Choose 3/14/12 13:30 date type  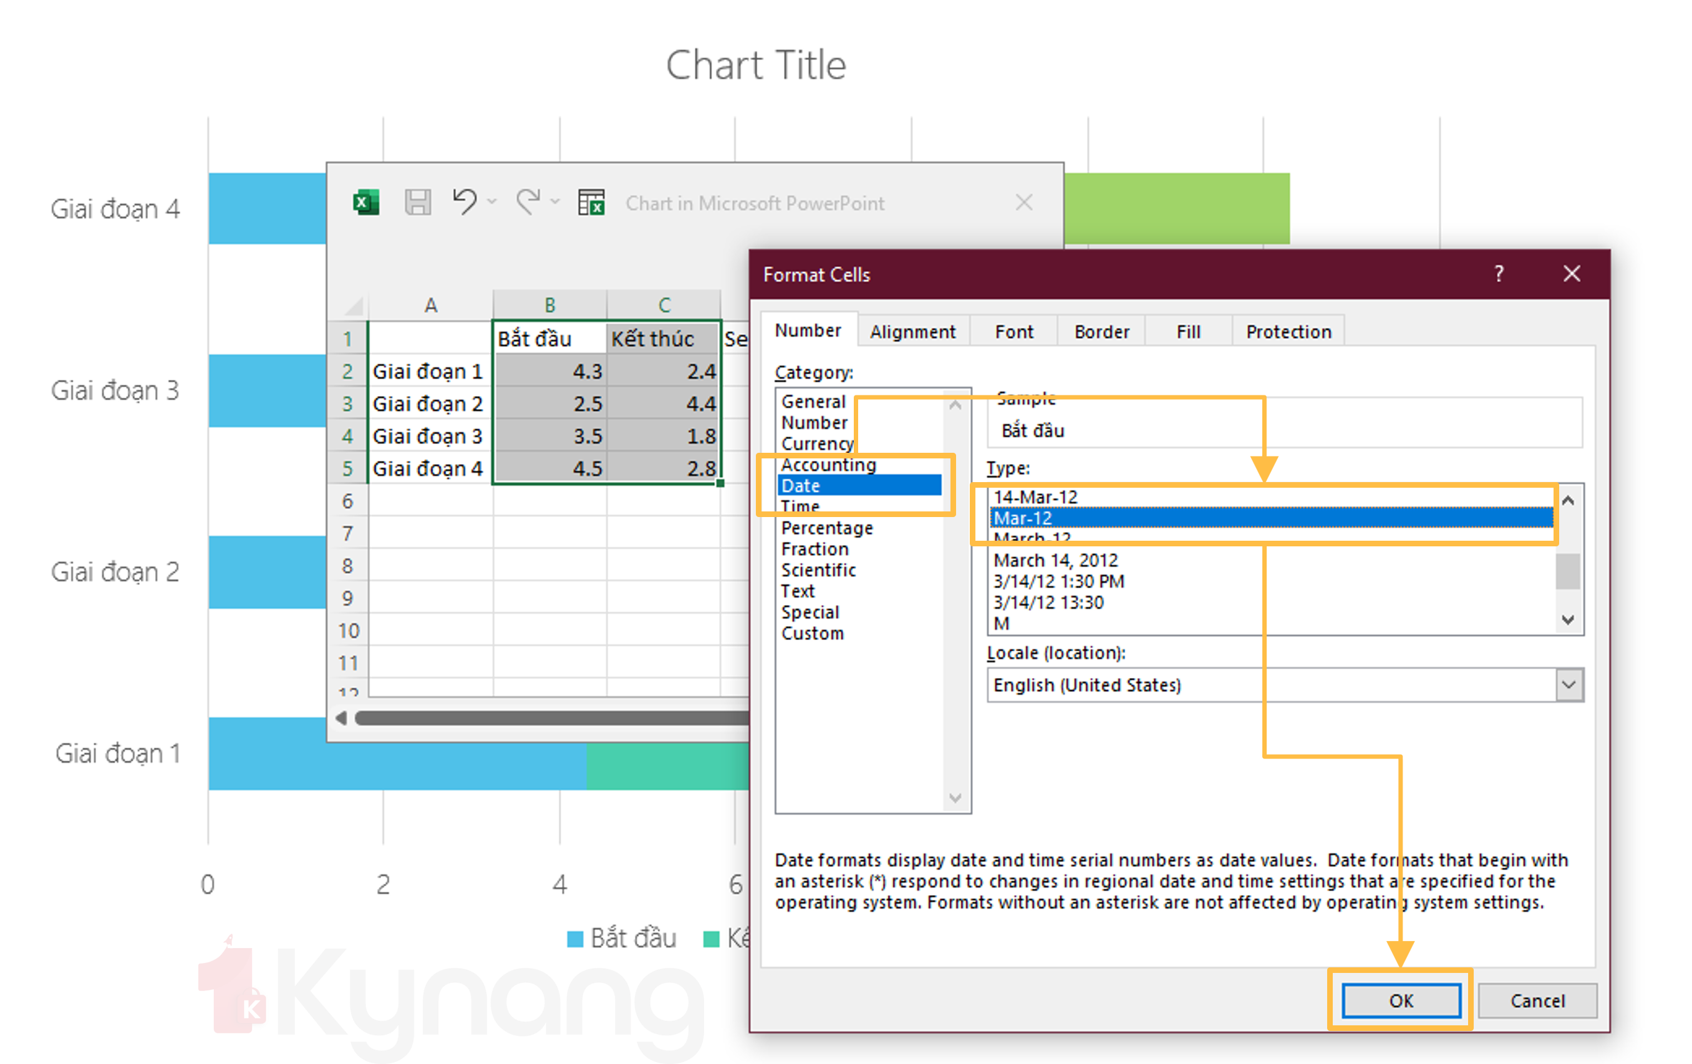[x=1272, y=602]
